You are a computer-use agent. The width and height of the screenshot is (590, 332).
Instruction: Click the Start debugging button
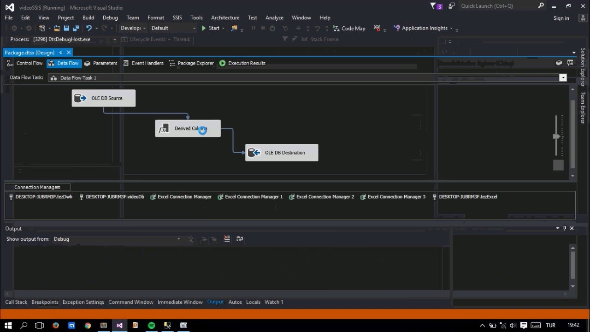[211, 28]
